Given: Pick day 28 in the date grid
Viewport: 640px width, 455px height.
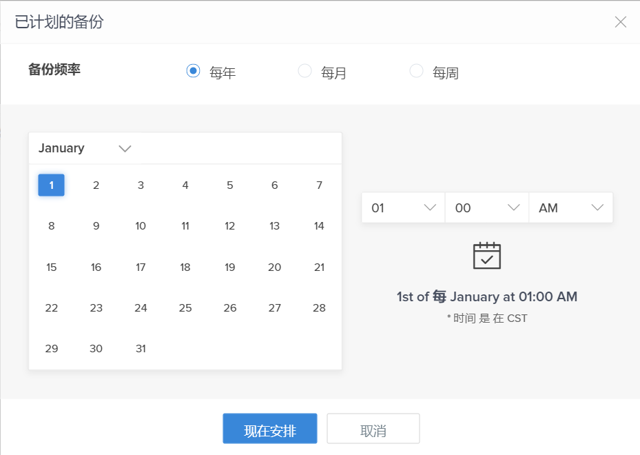Looking at the screenshot, I should coord(319,308).
